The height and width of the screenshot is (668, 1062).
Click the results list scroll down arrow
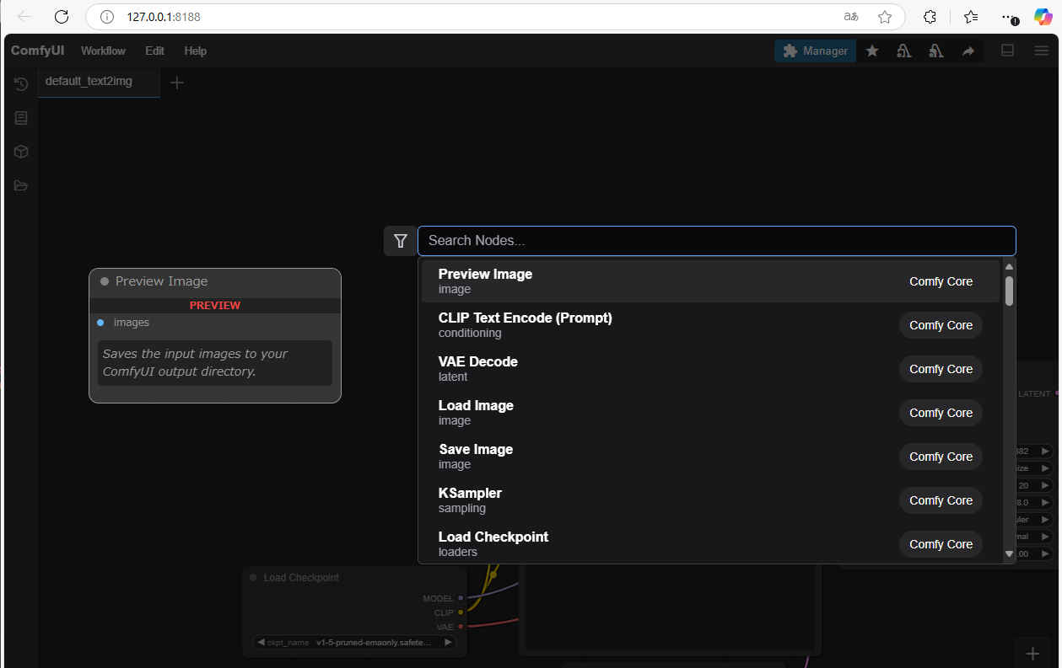click(1009, 554)
